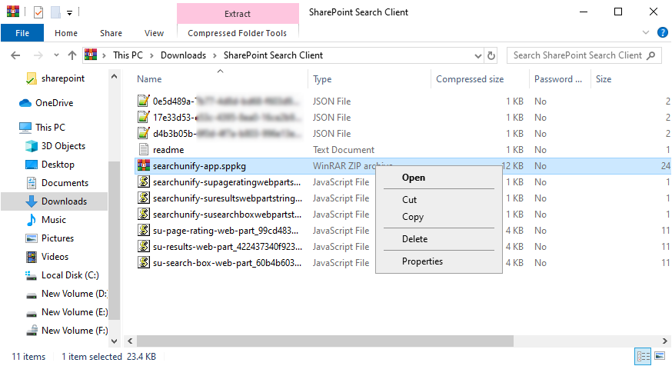Click the Search SharePoint Search Client field
The height and width of the screenshot is (366, 672).
(x=577, y=55)
